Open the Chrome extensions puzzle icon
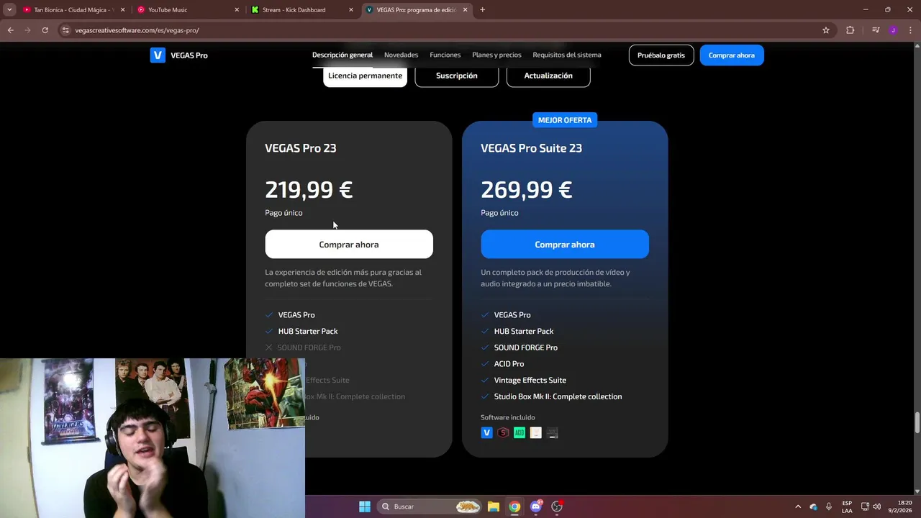This screenshot has width=921, height=518. [850, 30]
